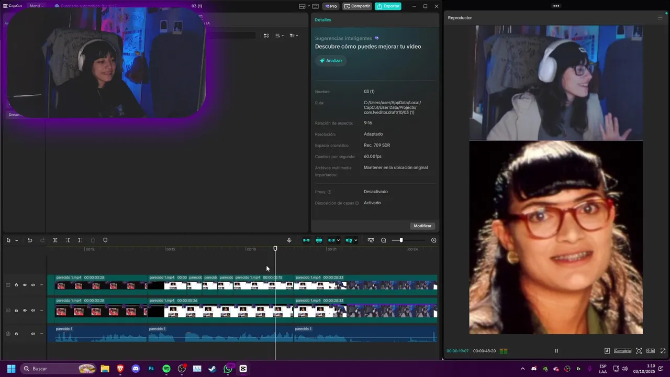Open the Detalles tab
Screen dimensions: 670x377
coord(323,20)
